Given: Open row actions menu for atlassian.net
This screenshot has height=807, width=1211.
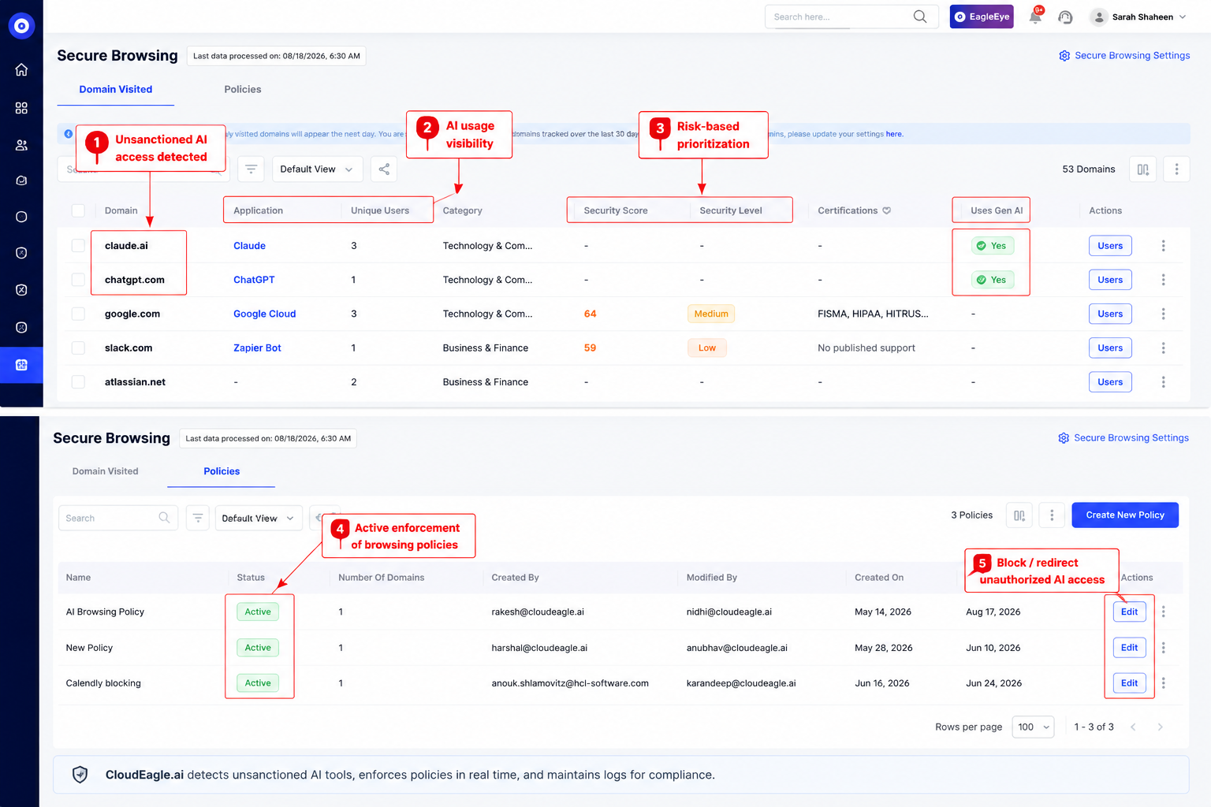Looking at the screenshot, I should (x=1163, y=382).
